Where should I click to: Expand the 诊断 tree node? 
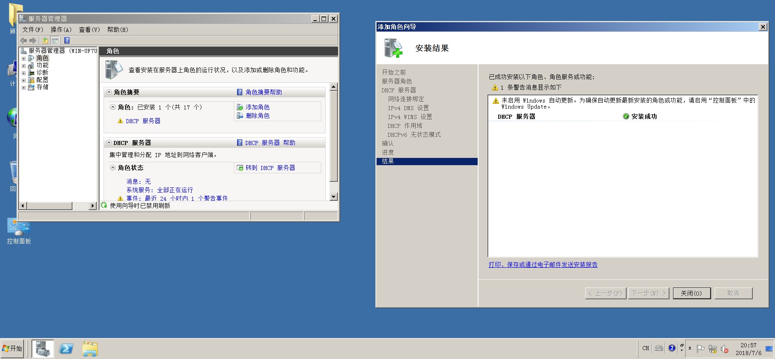[23, 73]
